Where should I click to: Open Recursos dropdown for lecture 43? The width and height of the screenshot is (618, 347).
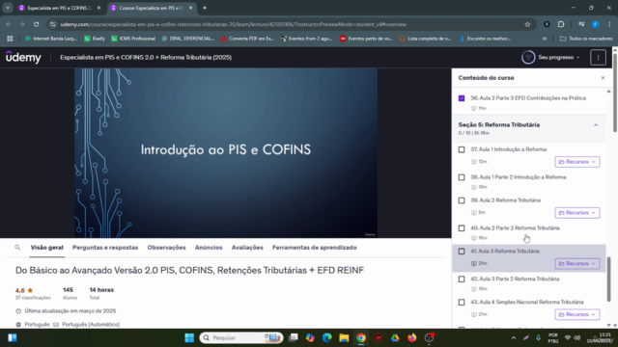click(x=577, y=314)
